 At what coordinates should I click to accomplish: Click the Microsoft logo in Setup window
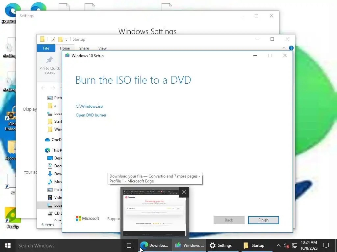[x=88, y=218]
